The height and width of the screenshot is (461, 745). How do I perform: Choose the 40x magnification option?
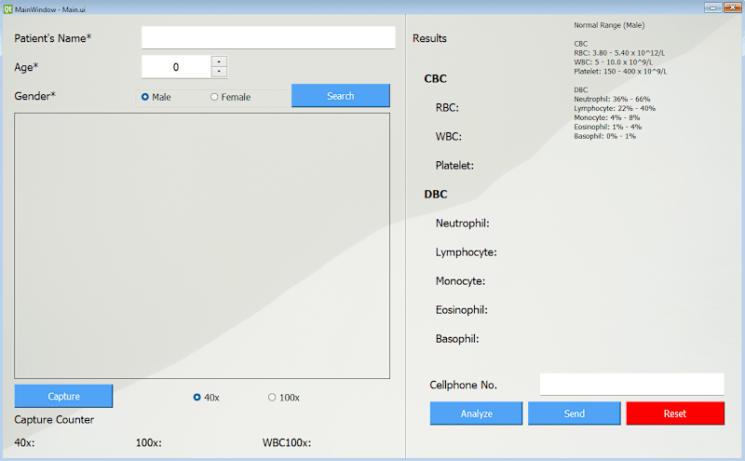[207, 398]
